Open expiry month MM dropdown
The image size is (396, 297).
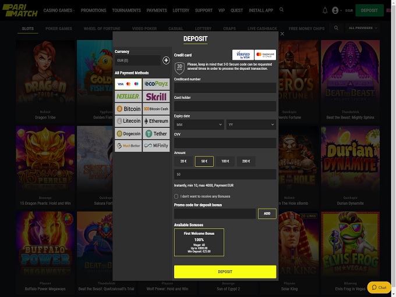pyautogui.click(x=199, y=124)
